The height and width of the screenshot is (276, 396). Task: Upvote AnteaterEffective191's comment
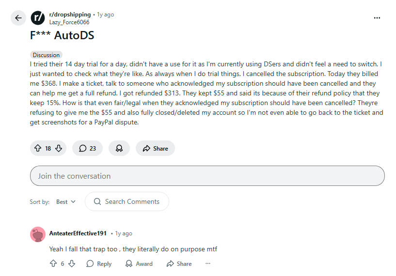(53, 264)
